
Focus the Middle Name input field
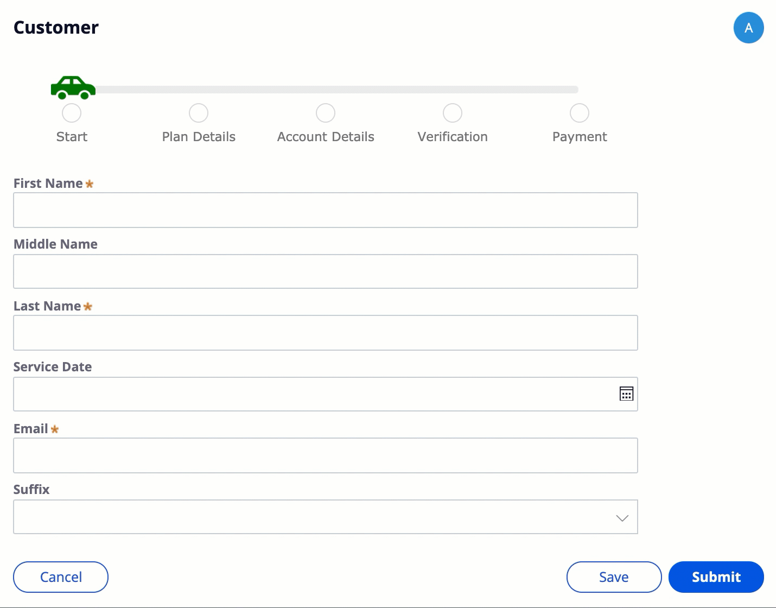pyautogui.click(x=326, y=271)
